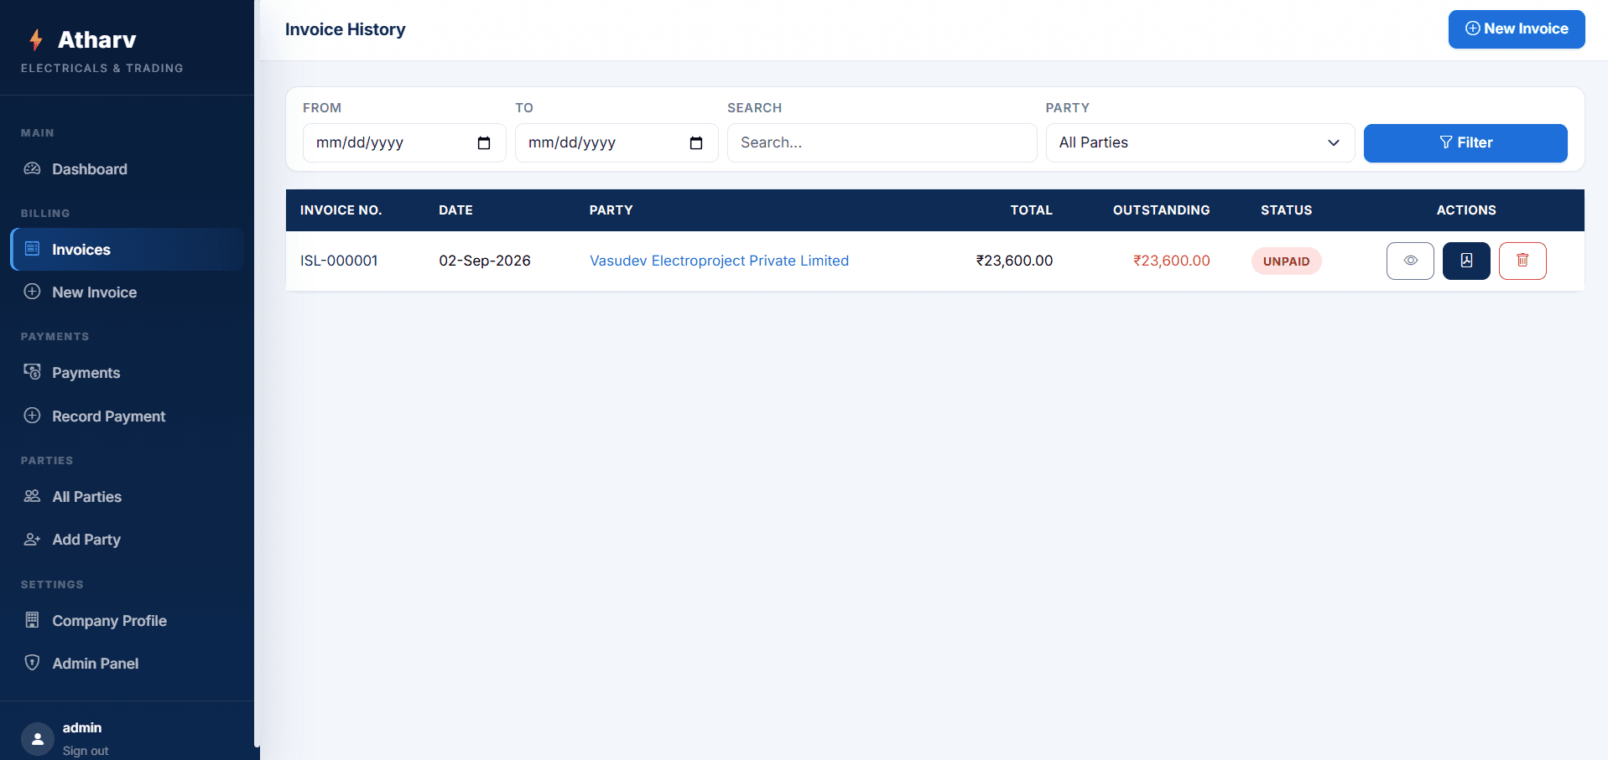
Task: Click the All Parties people icon
Action: tap(32, 496)
